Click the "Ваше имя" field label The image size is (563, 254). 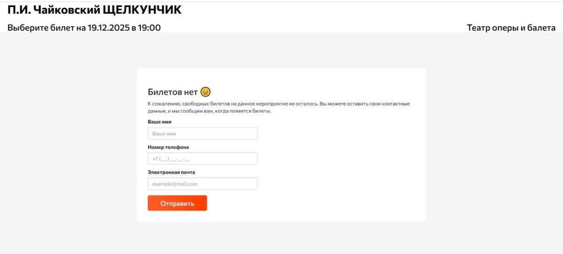tap(160, 122)
